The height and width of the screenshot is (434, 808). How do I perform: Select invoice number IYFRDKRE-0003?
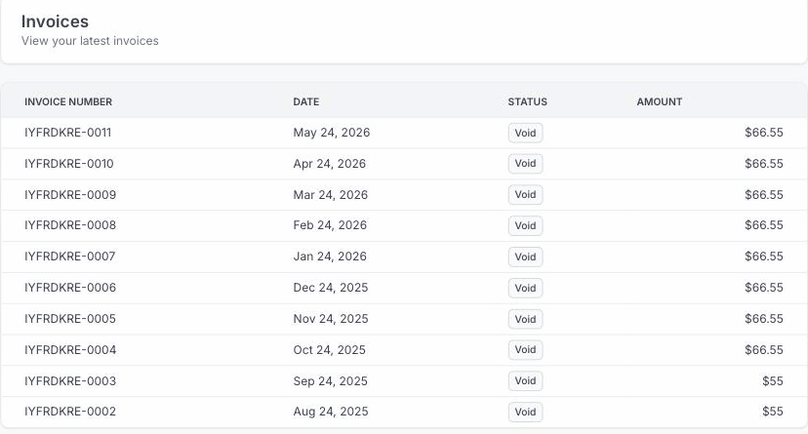coord(70,381)
